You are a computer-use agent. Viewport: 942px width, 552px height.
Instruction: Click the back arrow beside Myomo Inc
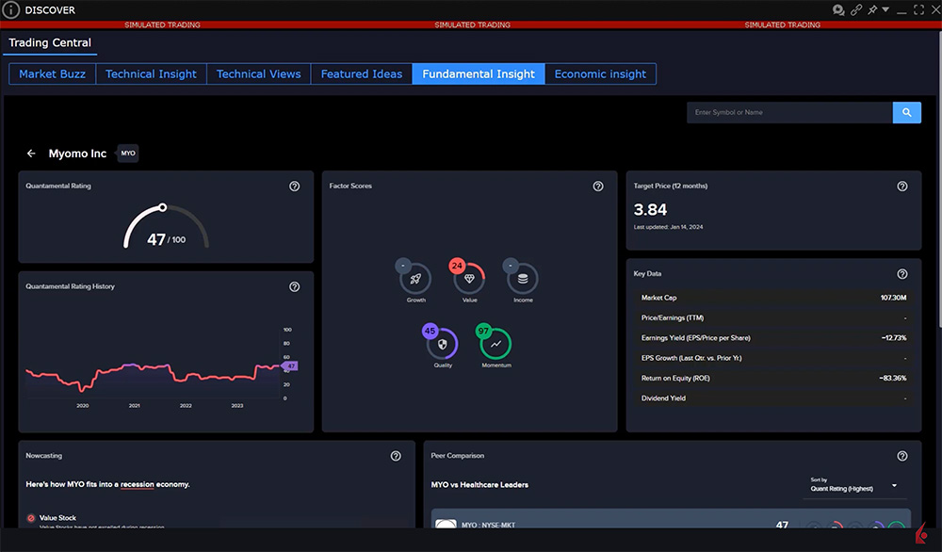(x=31, y=154)
